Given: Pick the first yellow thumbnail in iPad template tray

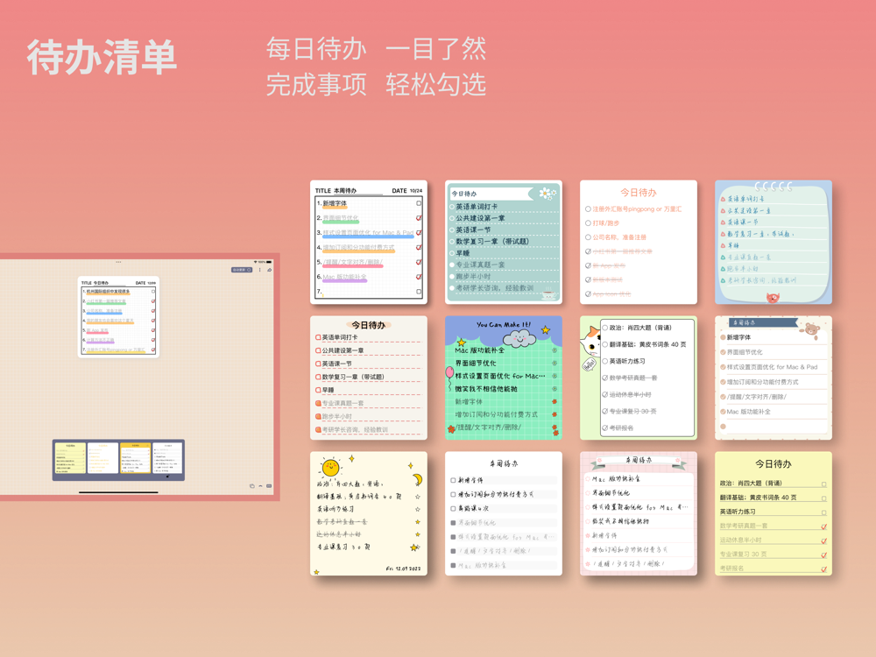Looking at the screenshot, I should point(70,458).
